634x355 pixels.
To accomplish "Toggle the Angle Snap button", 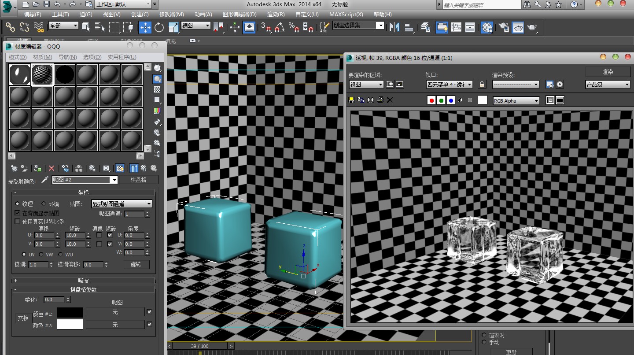I will coord(280,27).
